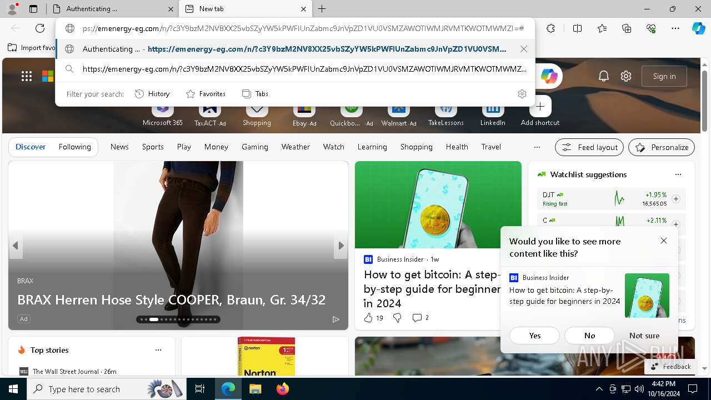Screen dimensions: 711x400
Task: Open the new tab with plus icon
Action: 322,9
